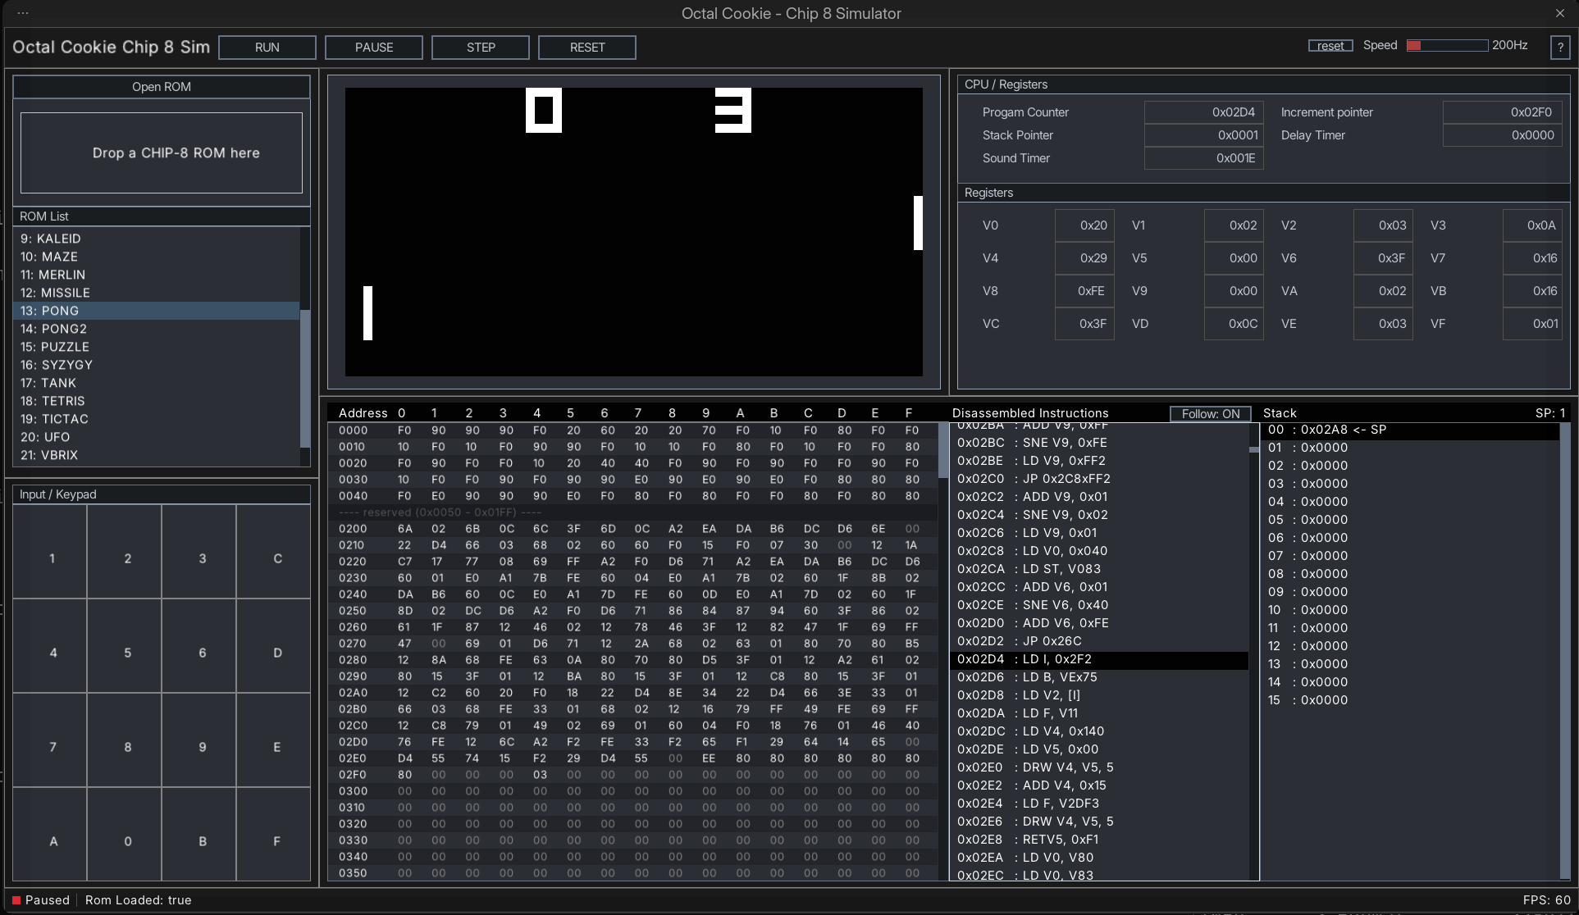Click register VF value 0x01

coord(1532,324)
